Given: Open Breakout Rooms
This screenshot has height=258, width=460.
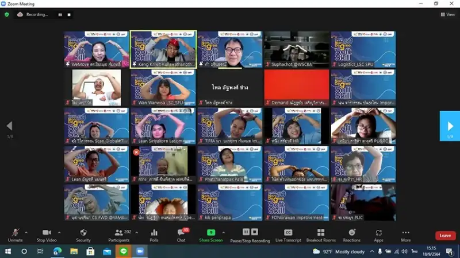Looking at the screenshot, I should click(x=321, y=235).
